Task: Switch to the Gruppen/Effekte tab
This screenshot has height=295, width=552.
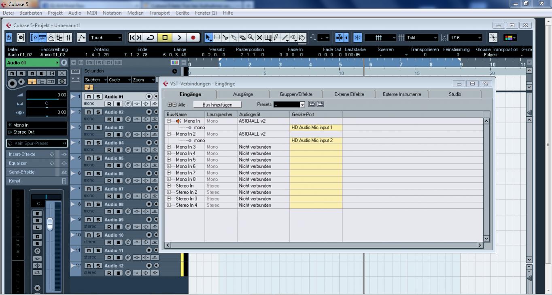Action: [296, 94]
